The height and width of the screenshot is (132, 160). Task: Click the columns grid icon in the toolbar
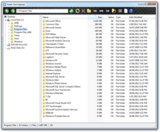pyautogui.click(x=120, y=11)
